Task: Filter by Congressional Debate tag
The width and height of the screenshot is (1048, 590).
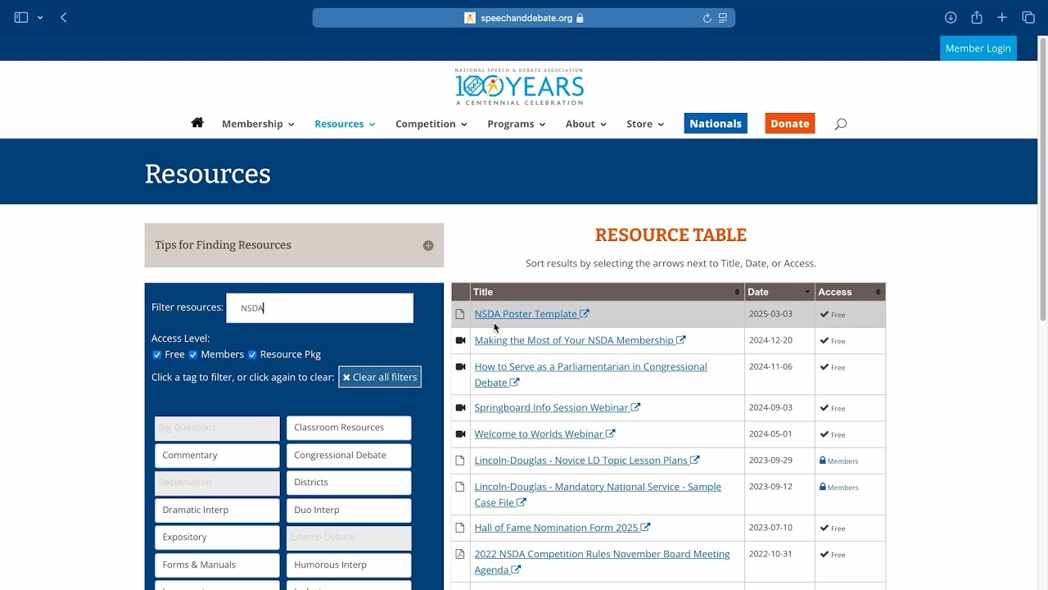Action: click(349, 456)
